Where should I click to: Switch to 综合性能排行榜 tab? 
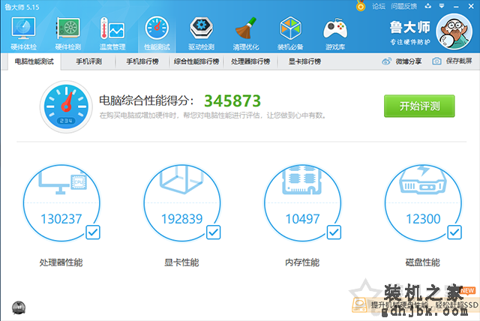(x=196, y=61)
